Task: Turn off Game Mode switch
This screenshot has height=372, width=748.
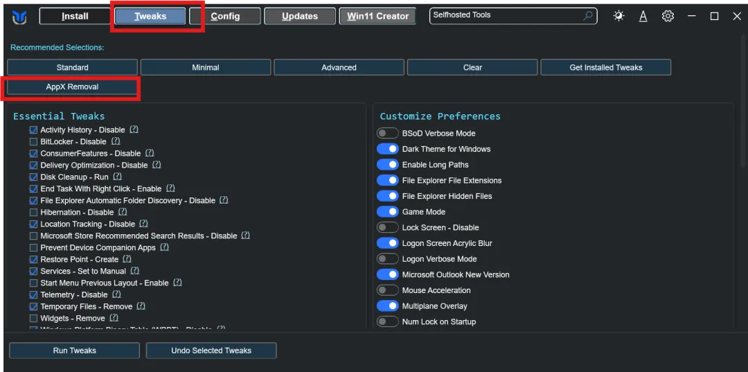Action: (387, 212)
